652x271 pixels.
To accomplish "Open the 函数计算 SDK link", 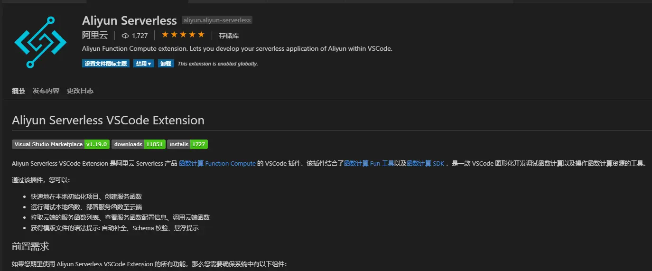I will click(425, 163).
